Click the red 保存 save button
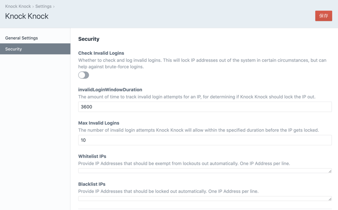Image resolution: width=338 pixels, height=210 pixels. pyautogui.click(x=323, y=16)
